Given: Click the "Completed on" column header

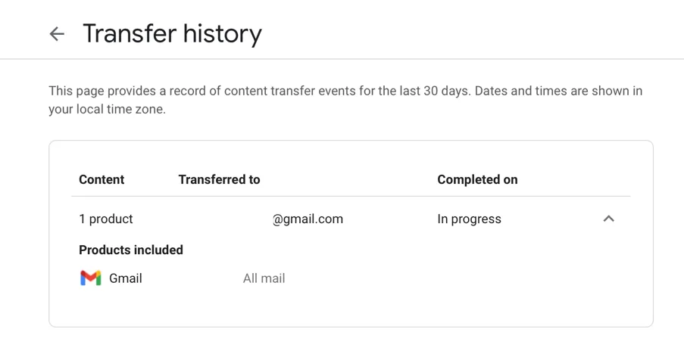Looking at the screenshot, I should pyautogui.click(x=477, y=180).
